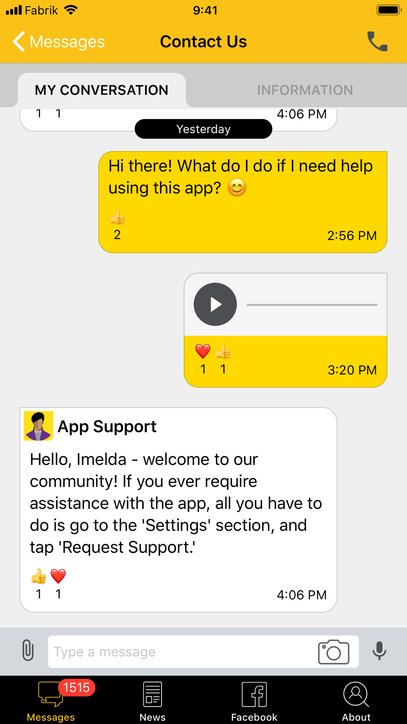Tap the Yesterday date label

click(x=203, y=129)
